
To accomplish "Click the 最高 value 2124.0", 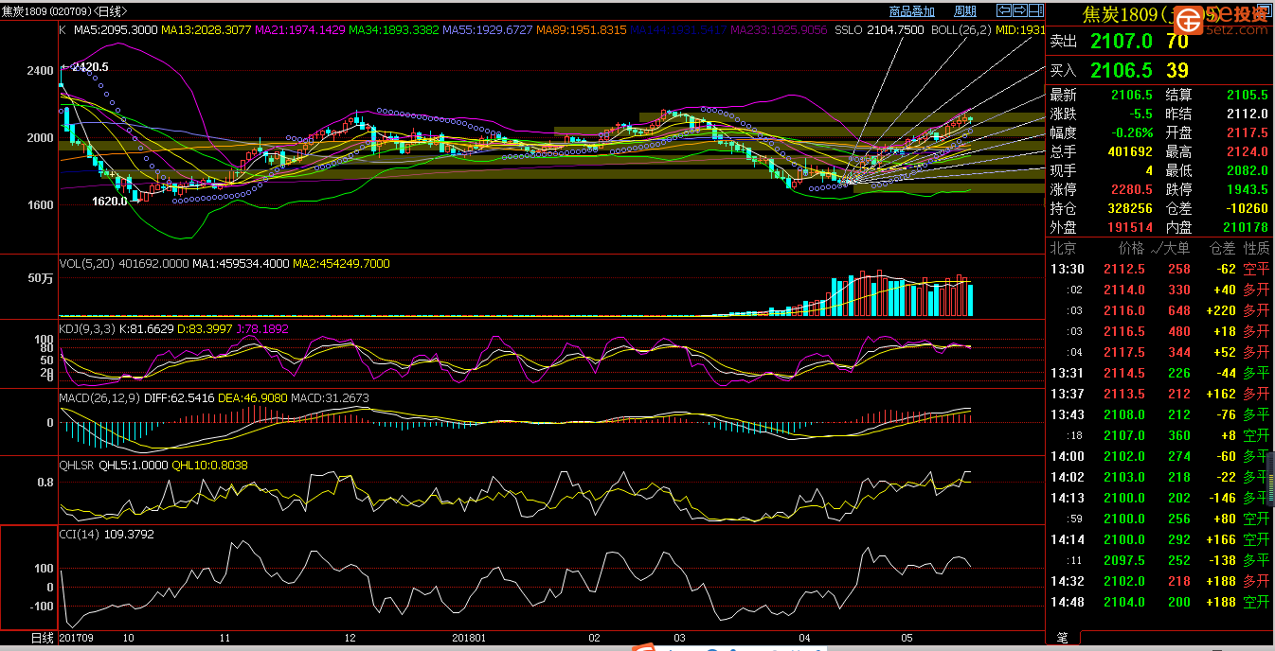I will pos(1247,151).
